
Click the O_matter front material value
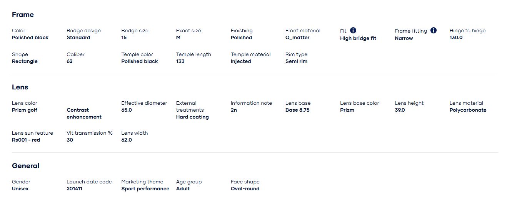(x=297, y=38)
